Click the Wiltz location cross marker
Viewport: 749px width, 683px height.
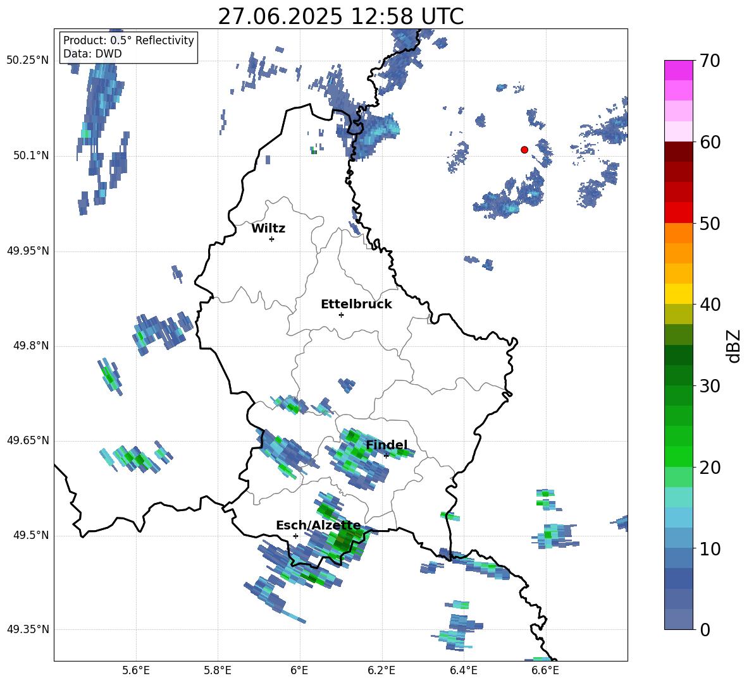coord(272,239)
